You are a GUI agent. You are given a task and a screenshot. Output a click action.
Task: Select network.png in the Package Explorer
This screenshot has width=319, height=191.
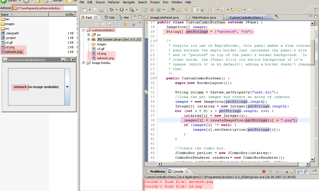click(x=105, y=58)
